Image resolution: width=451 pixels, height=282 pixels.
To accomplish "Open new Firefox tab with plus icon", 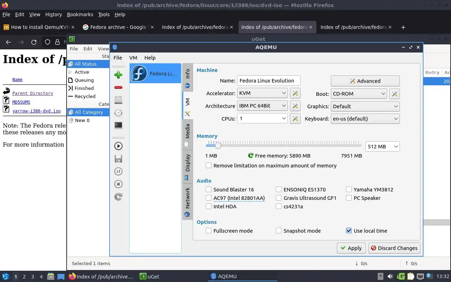I will 403,27.
